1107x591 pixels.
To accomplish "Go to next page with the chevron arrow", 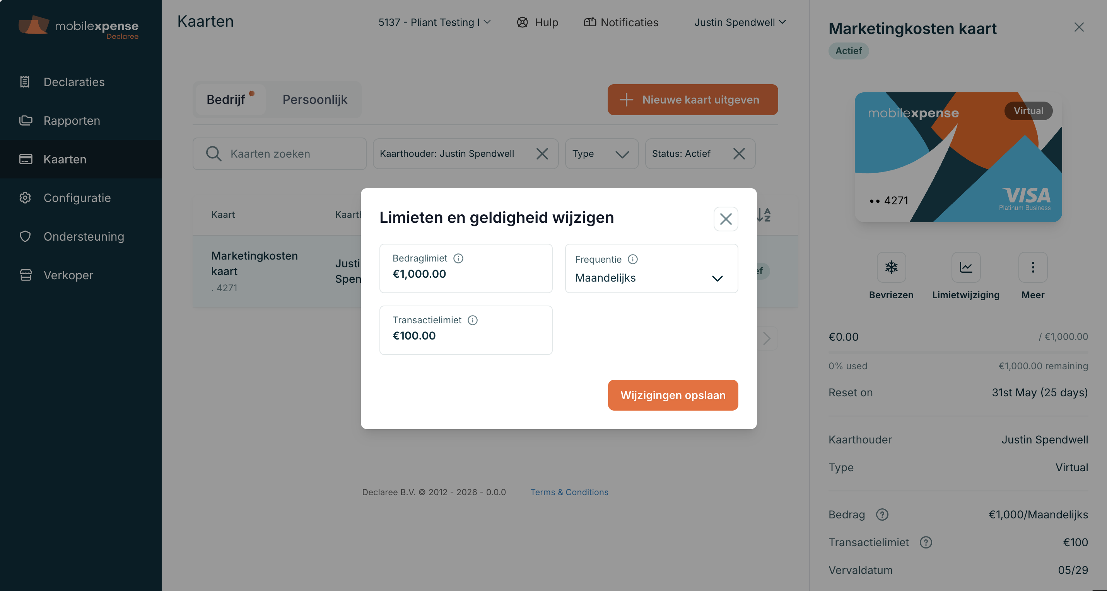I will click(x=767, y=338).
